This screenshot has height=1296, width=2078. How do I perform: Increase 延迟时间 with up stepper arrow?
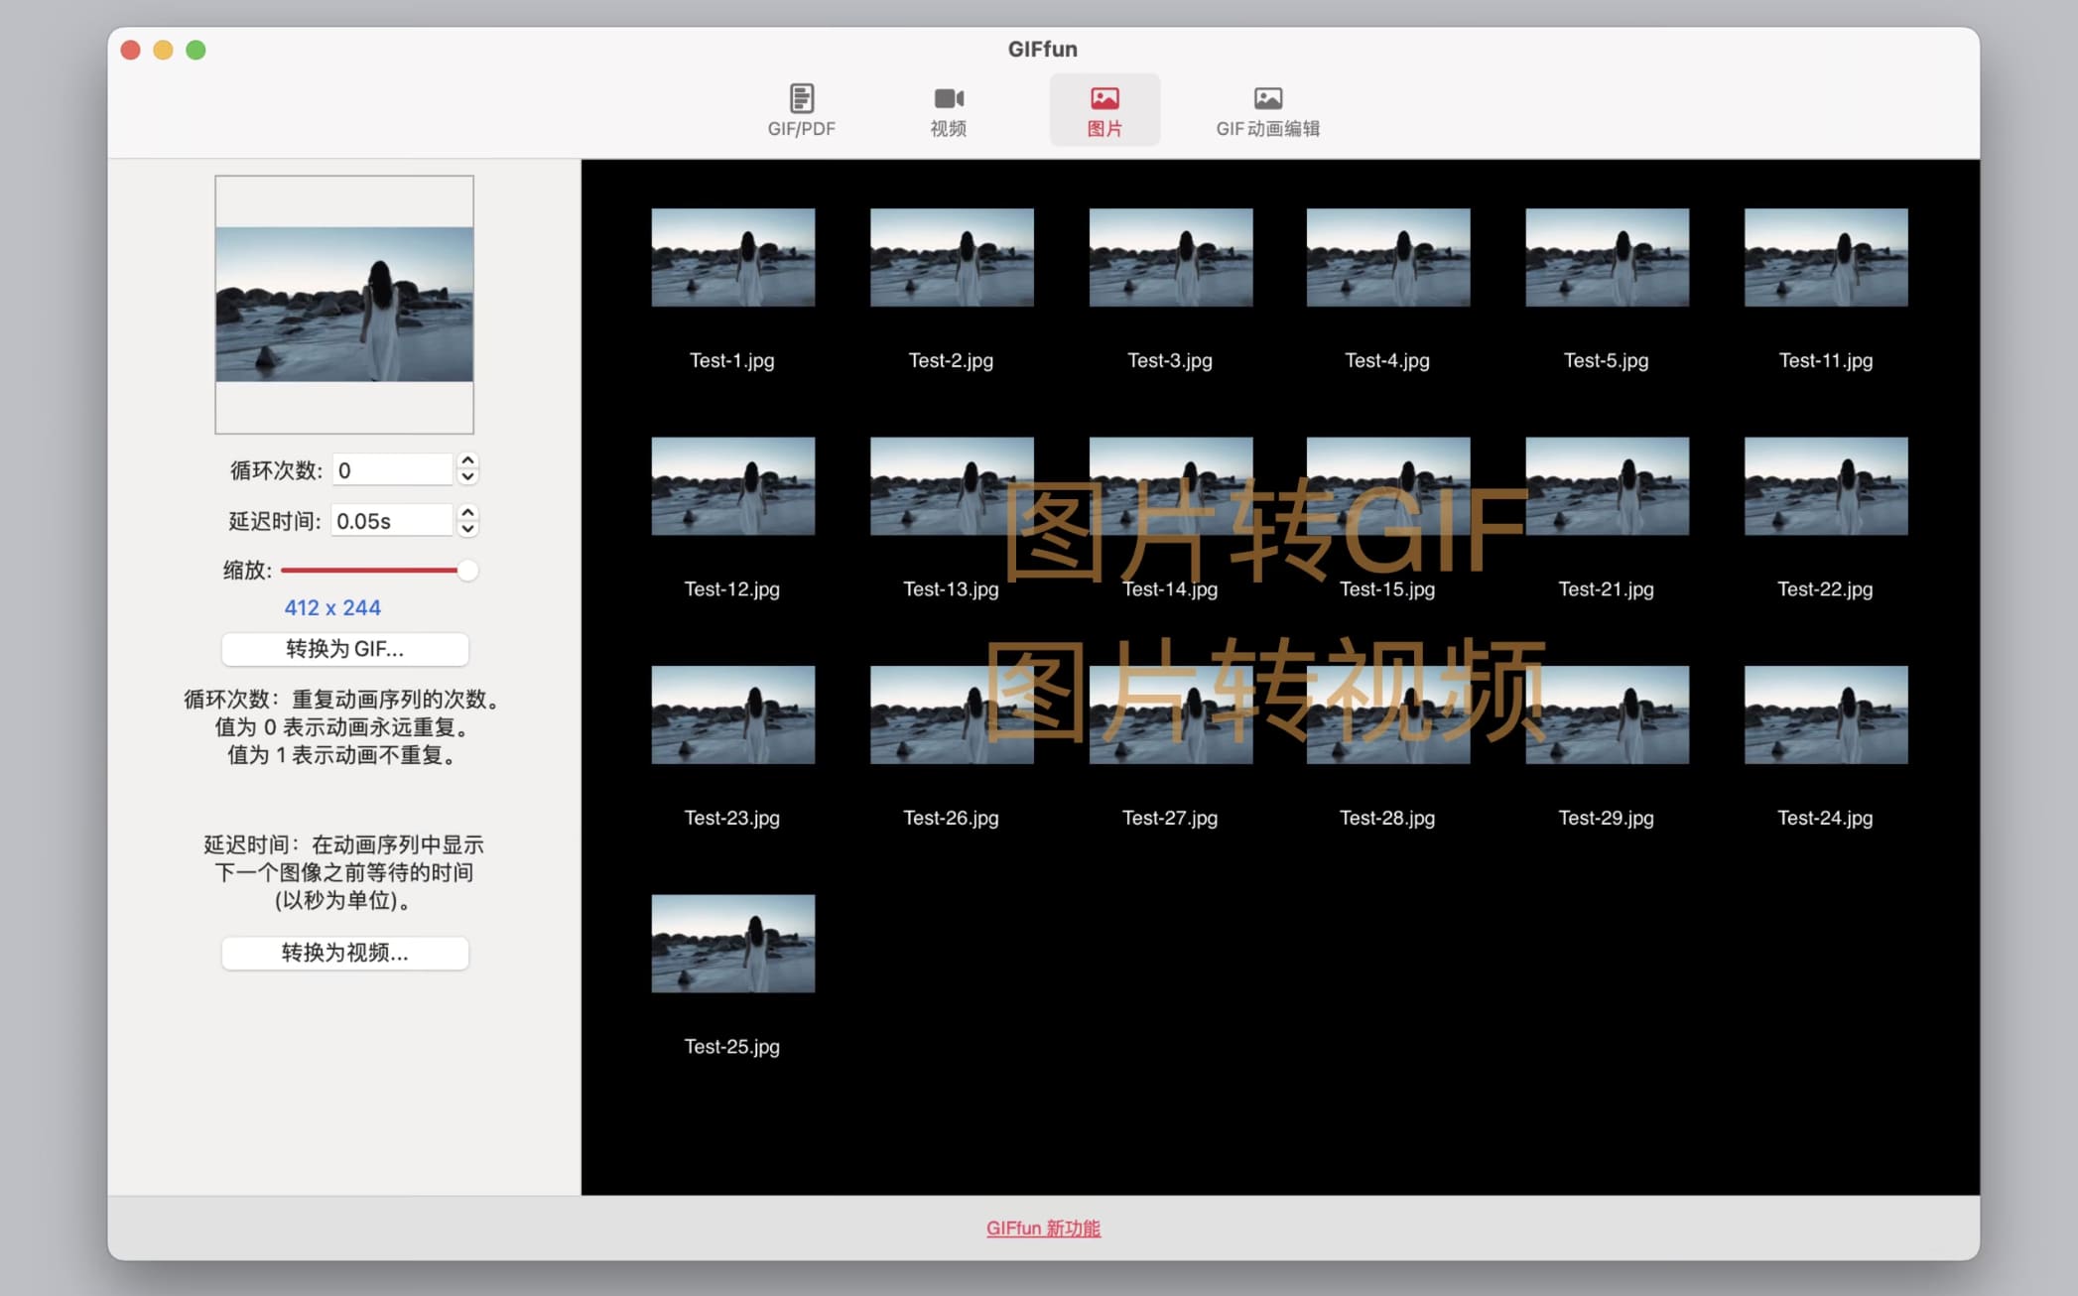pos(467,512)
